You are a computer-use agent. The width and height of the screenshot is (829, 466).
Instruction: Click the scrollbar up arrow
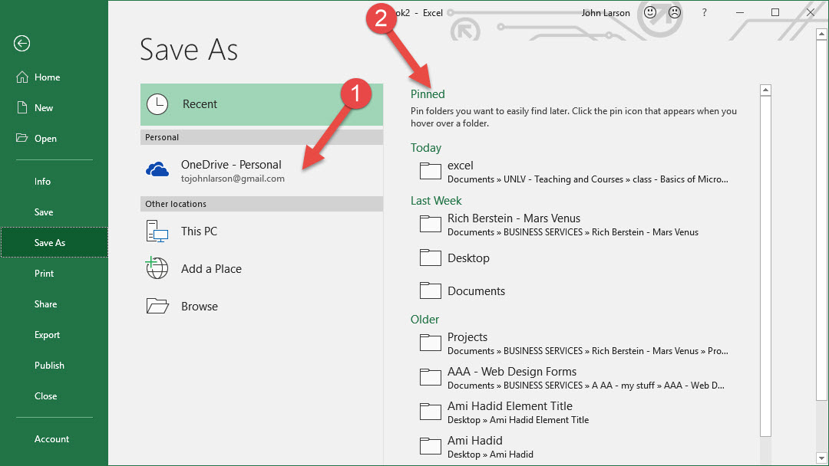(765, 90)
